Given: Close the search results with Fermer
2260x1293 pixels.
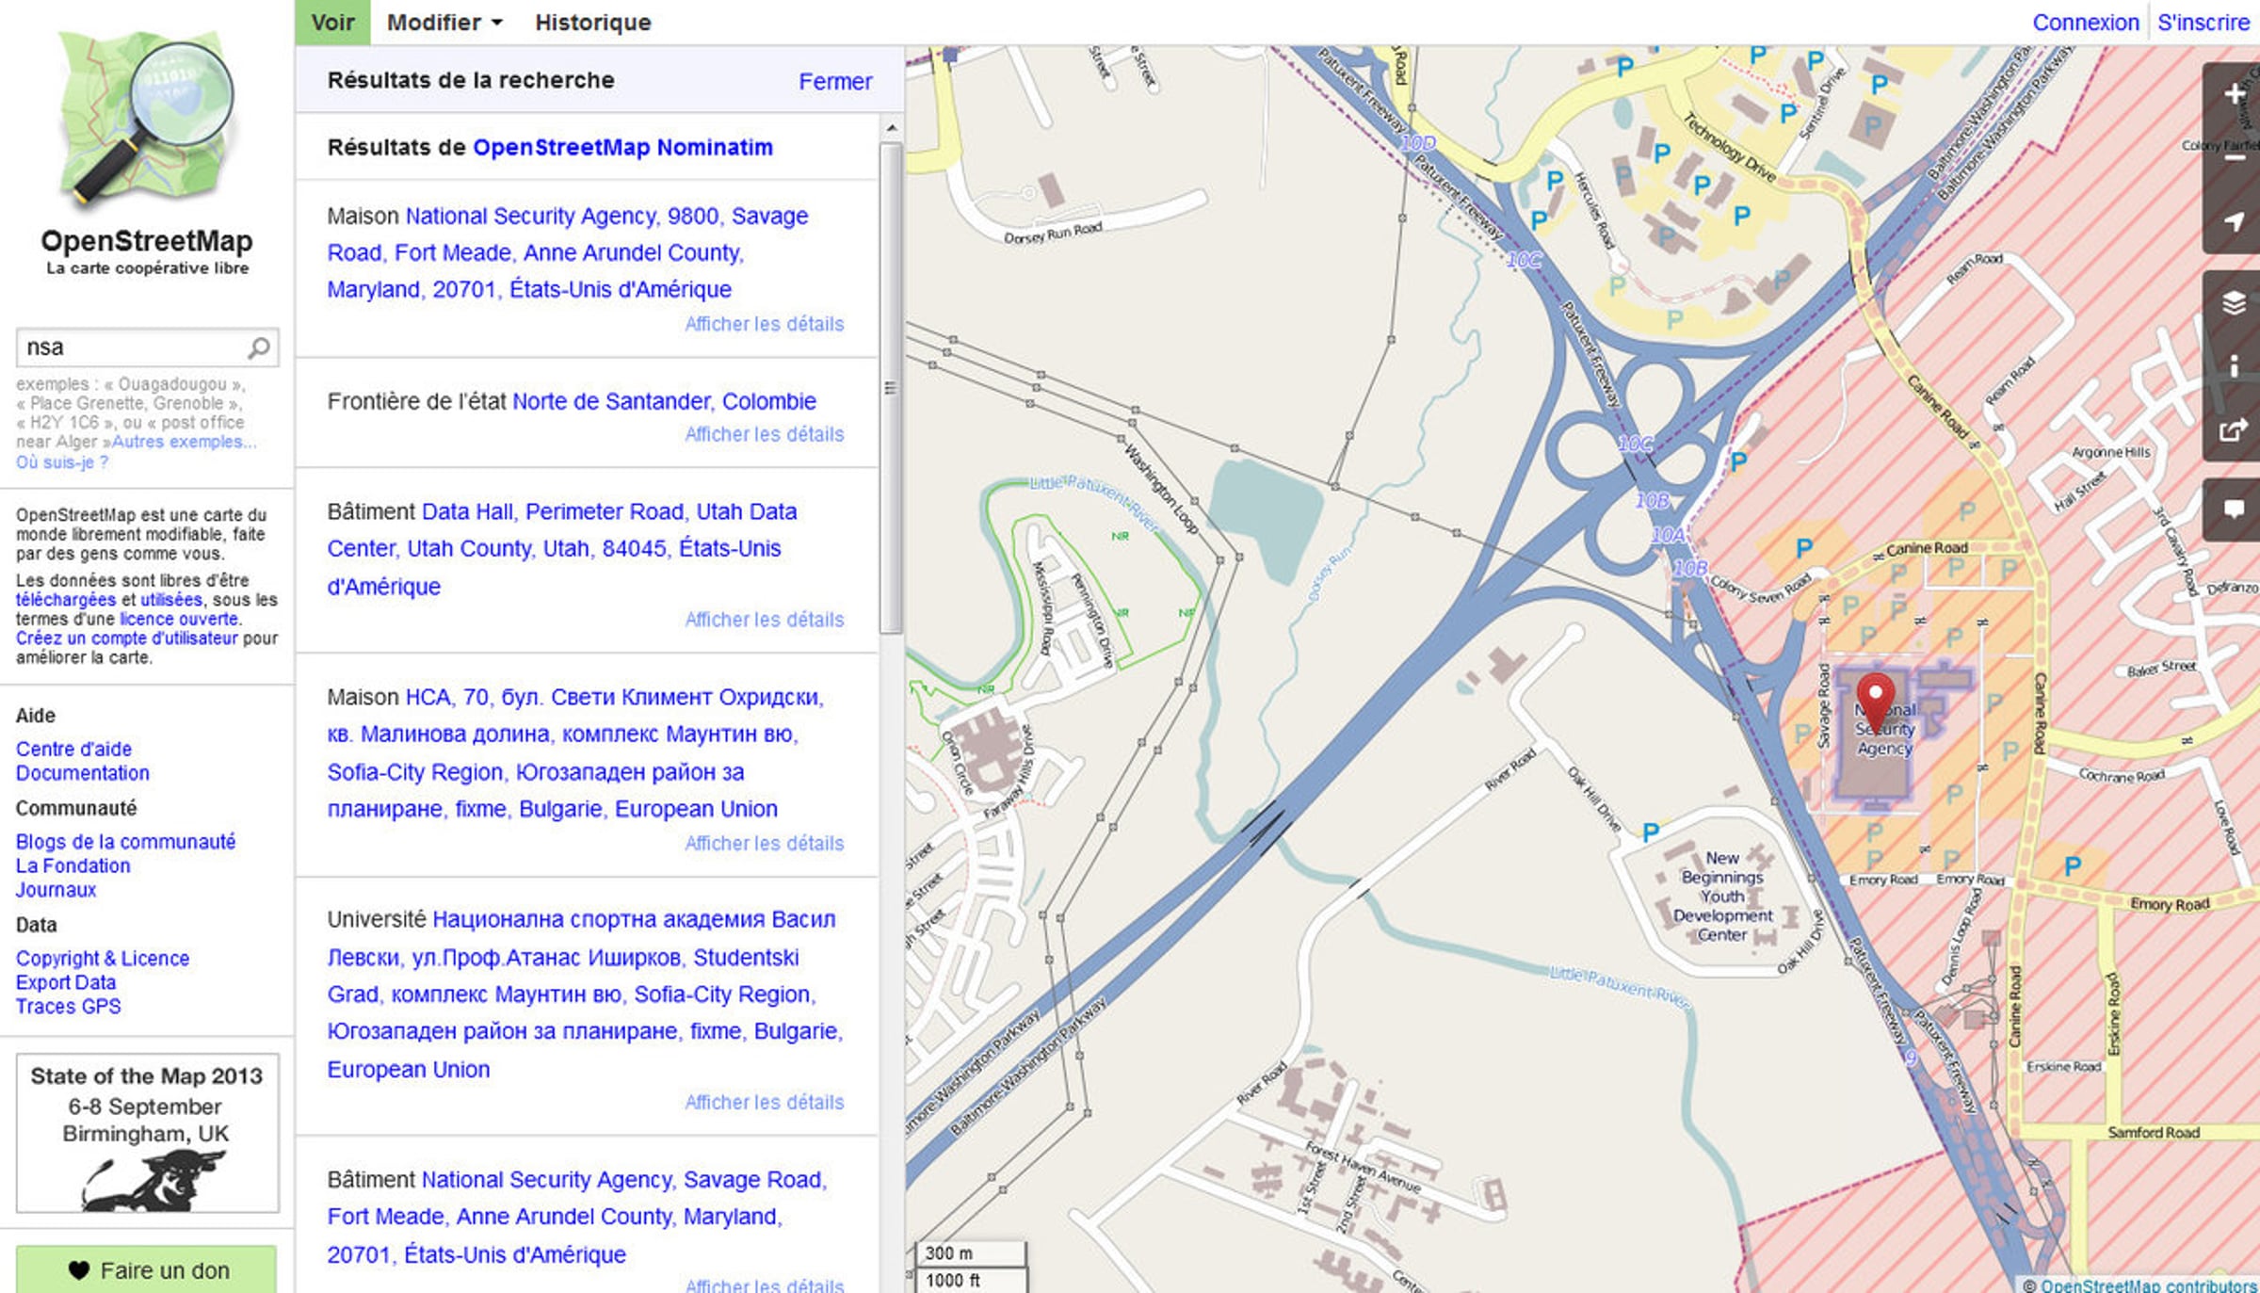Looking at the screenshot, I should 835,82.
